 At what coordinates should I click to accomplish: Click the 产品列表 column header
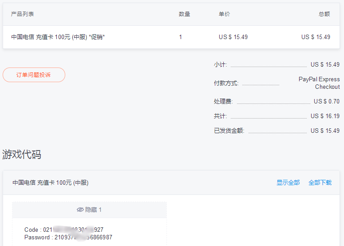click(22, 14)
